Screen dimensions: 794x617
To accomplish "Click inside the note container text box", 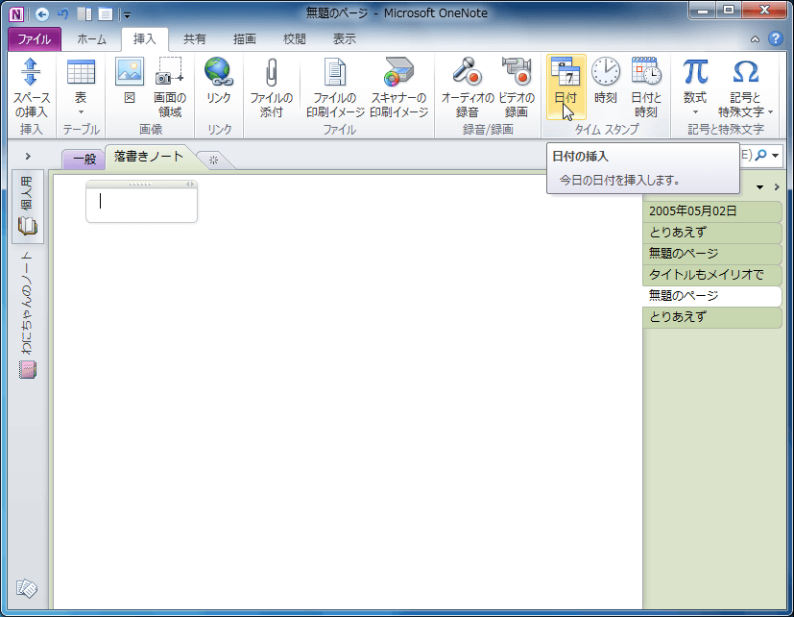I will pyautogui.click(x=141, y=205).
